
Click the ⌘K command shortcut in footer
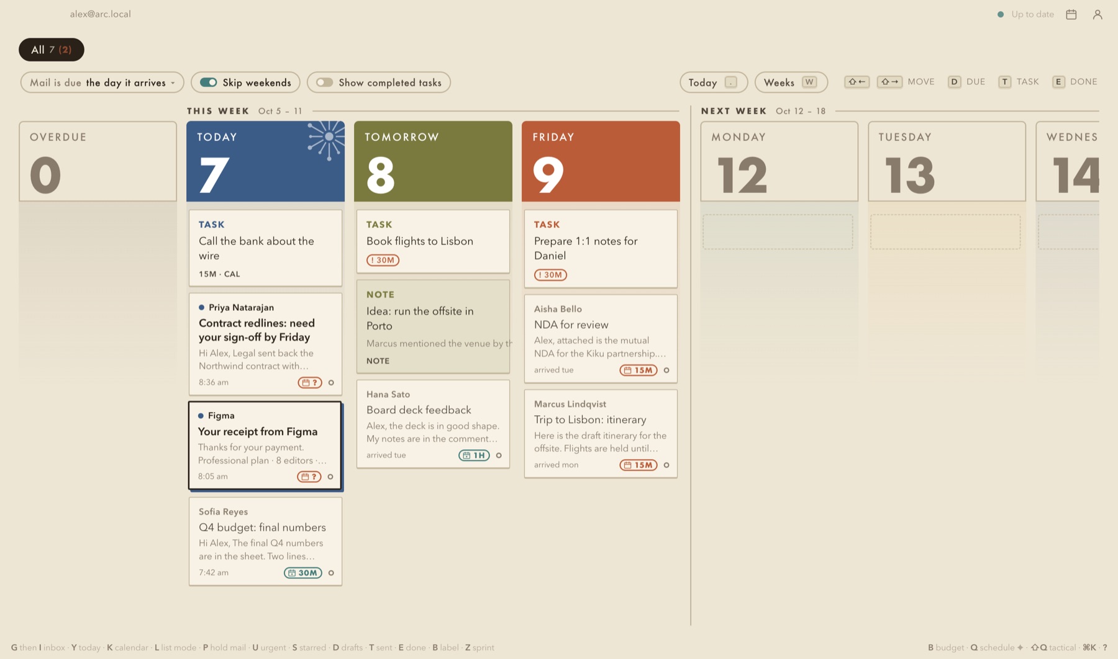point(1089,648)
